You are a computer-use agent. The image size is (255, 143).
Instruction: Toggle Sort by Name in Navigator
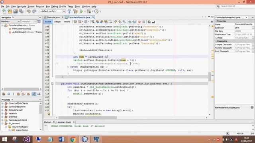pos(34,94)
